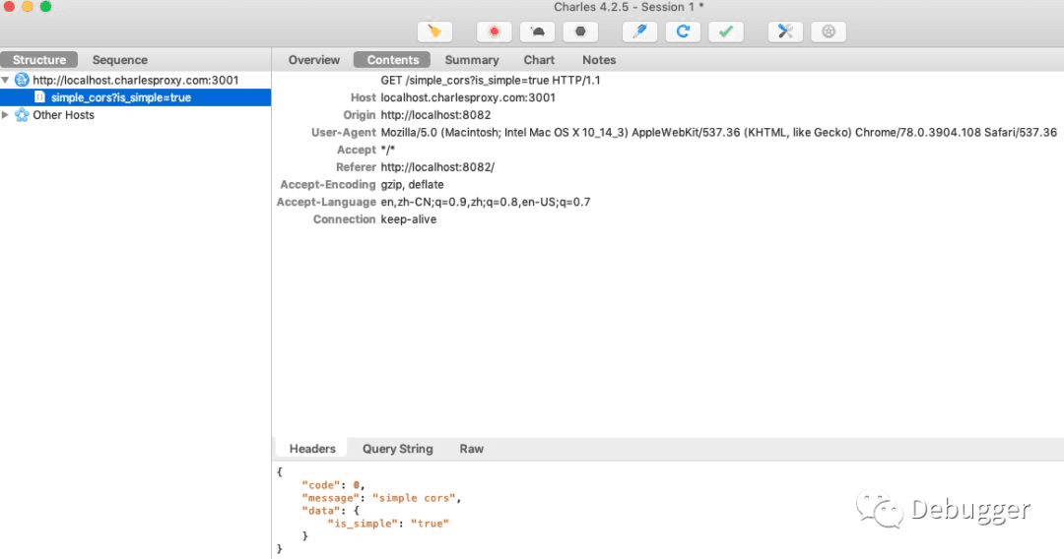Collapse the localhost.charlesproxy.com:3001 host node
Image resolution: width=1064 pixels, height=559 pixels.
7,80
